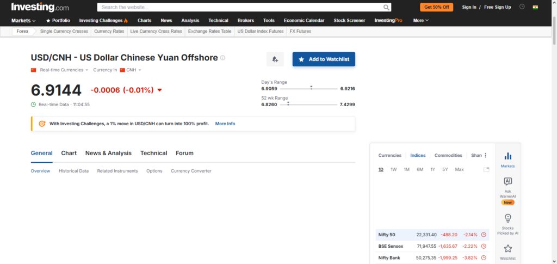Open Investing Challenges menu item
Screen dimensions: 557x264
(x=103, y=21)
